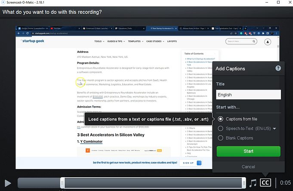Minimize the Screencast-O-Matic window
Viewport: 293px width, 191px height.
tap(267, 3)
